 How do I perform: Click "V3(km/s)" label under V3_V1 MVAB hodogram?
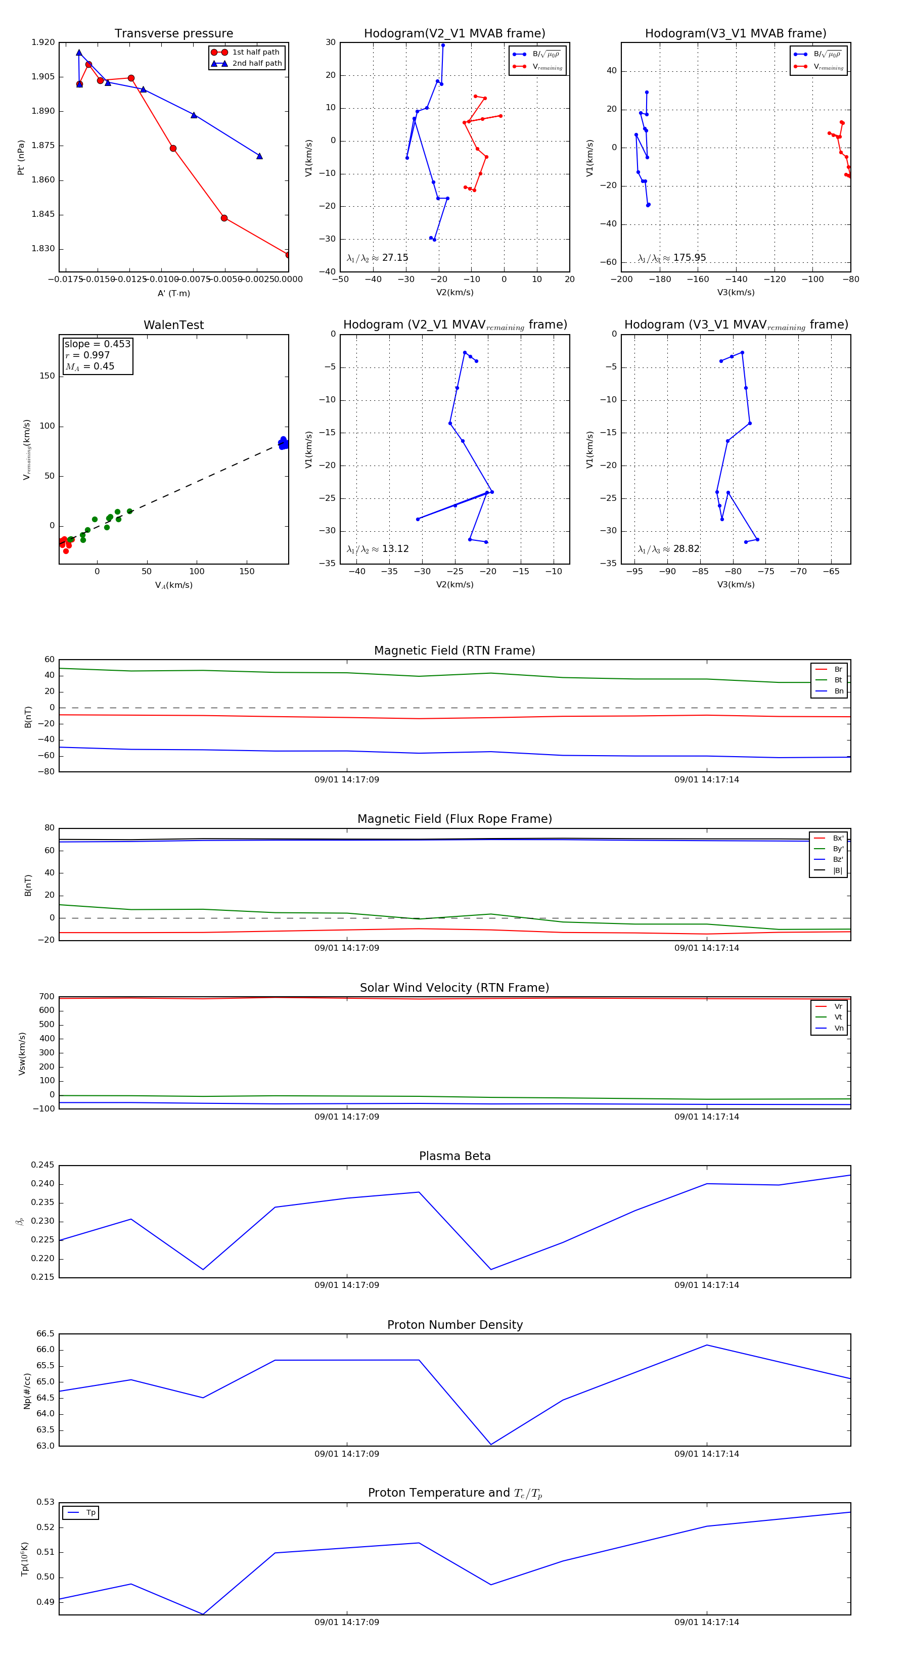pos(736,293)
